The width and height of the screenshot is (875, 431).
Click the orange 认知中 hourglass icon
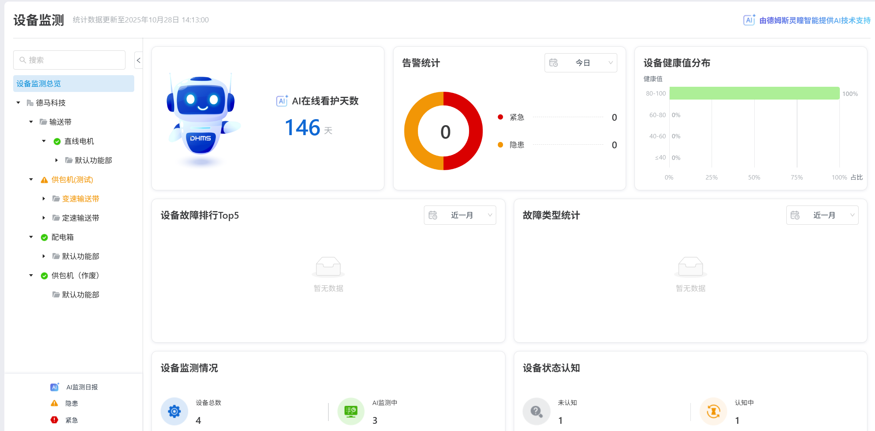tap(713, 411)
